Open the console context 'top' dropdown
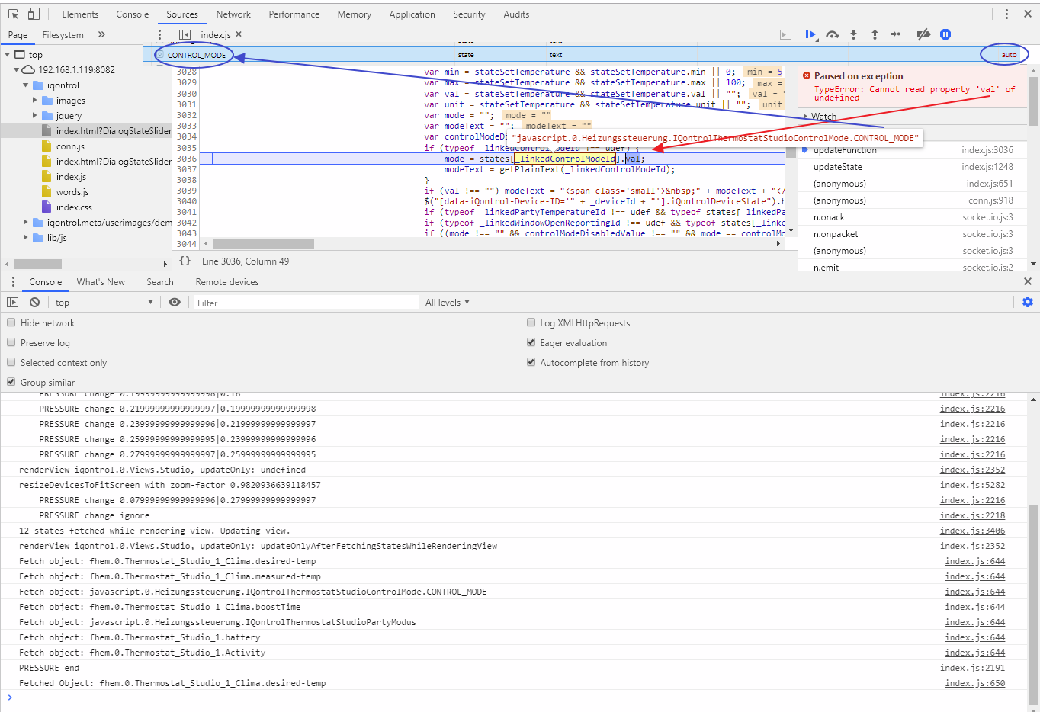The height and width of the screenshot is (712, 1040). pyautogui.click(x=104, y=302)
